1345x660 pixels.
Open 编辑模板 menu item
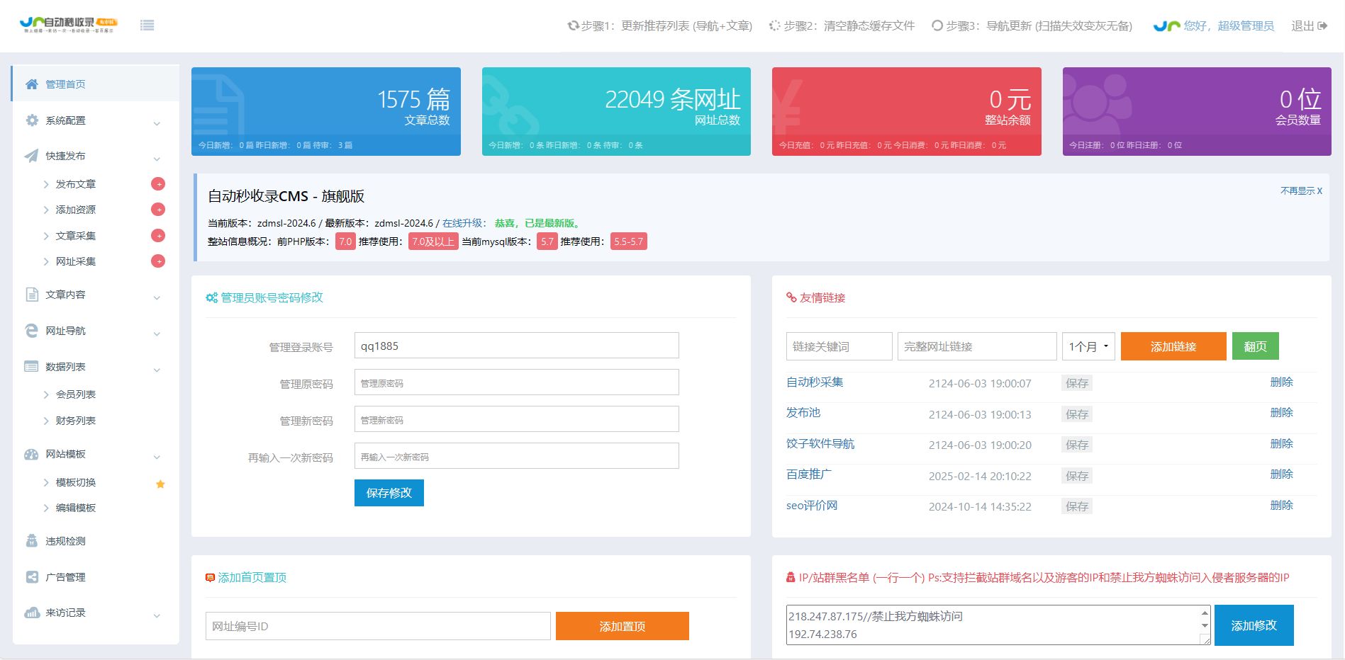(76, 508)
